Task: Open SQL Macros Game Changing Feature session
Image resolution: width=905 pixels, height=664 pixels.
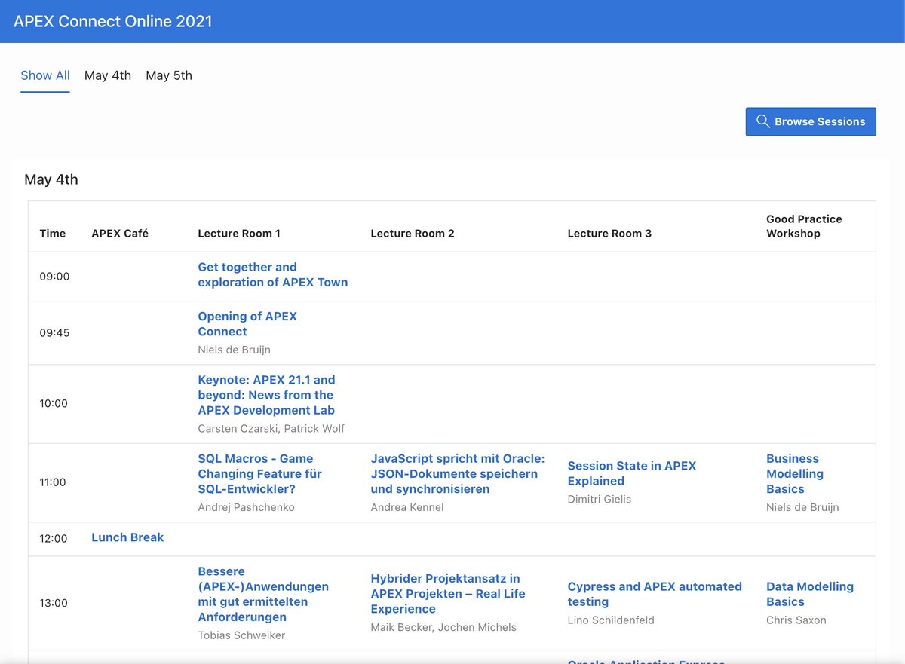Action: [x=259, y=473]
